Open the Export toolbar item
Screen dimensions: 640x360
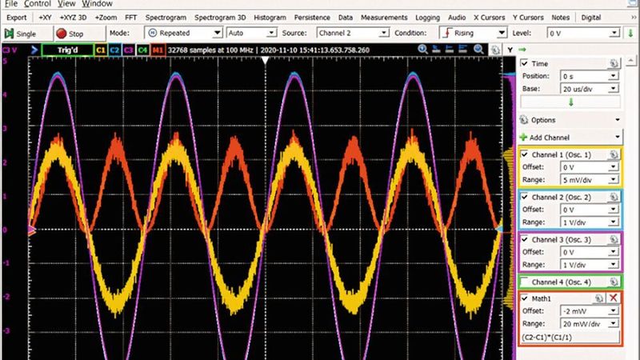coord(16,18)
